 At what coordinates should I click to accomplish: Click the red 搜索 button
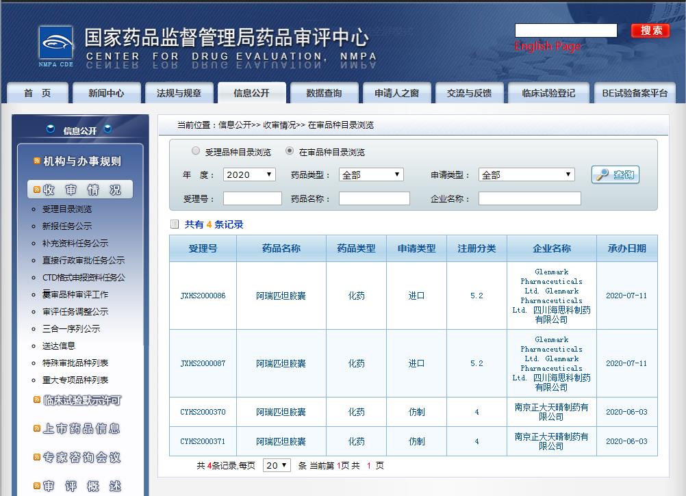pos(650,31)
